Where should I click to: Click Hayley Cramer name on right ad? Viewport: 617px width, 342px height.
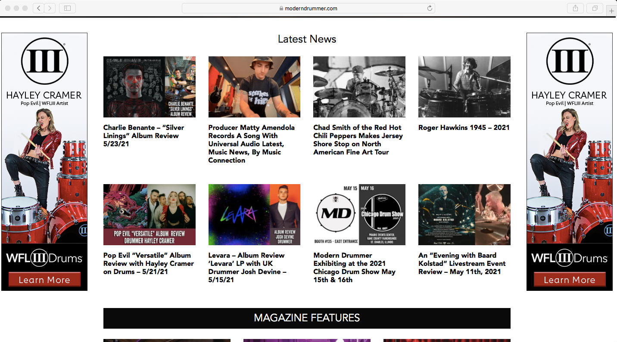point(569,95)
